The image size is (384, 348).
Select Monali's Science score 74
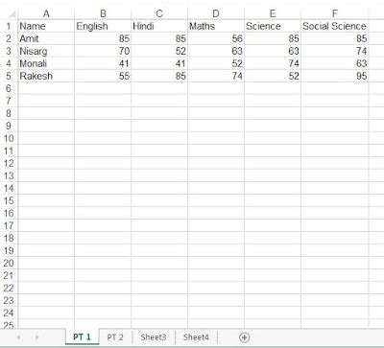click(273, 63)
